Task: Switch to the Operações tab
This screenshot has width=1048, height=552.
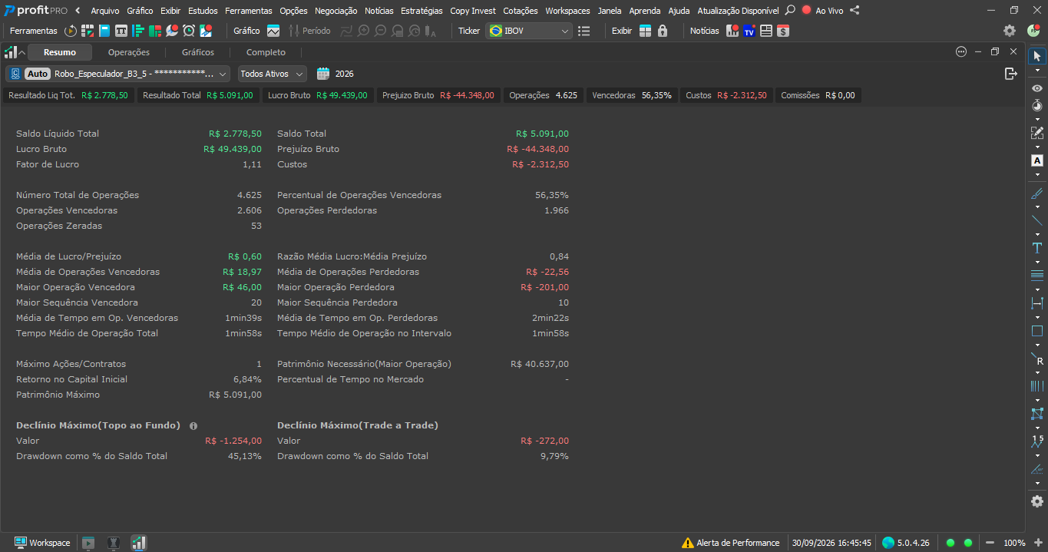Action: [129, 52]
